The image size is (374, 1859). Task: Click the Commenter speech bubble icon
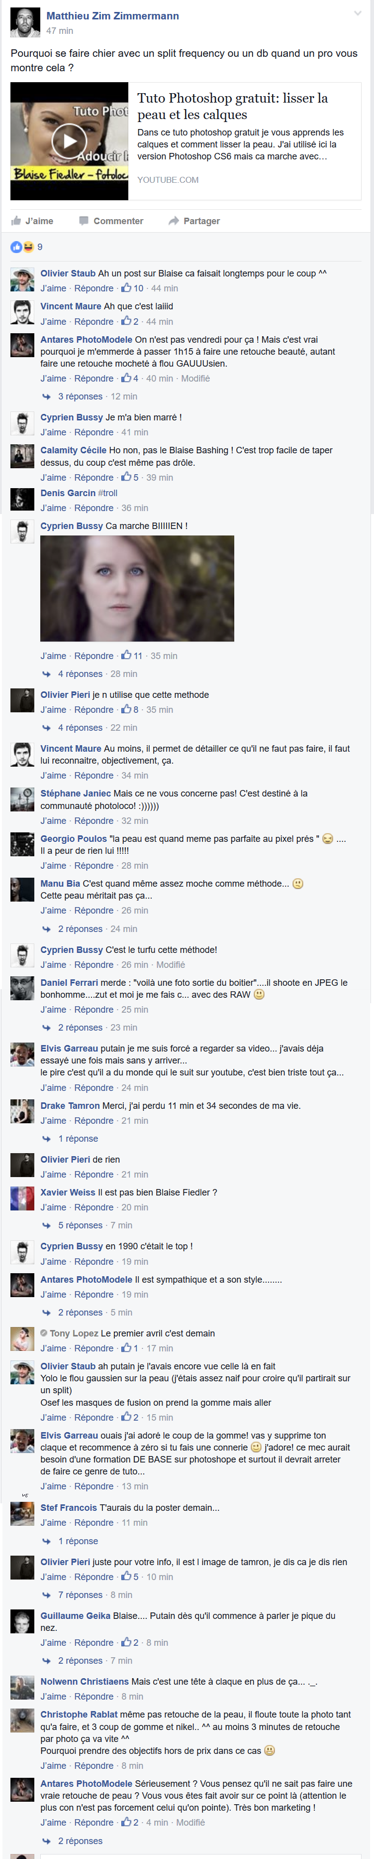click(84, 221)
